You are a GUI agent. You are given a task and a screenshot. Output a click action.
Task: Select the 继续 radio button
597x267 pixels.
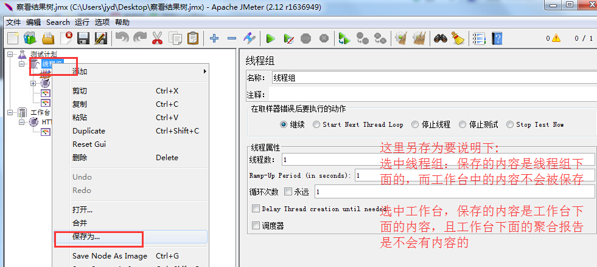pyautogui.click(x=284, y=124)
